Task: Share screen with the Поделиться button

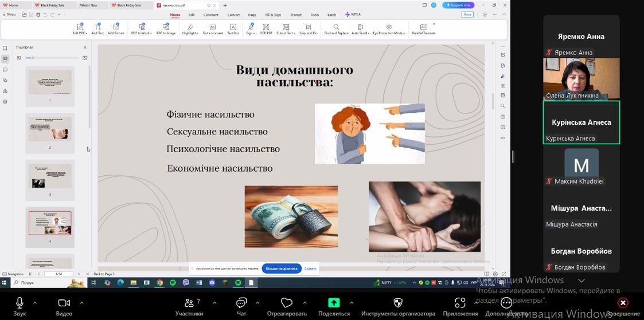Action: point(334,306)
